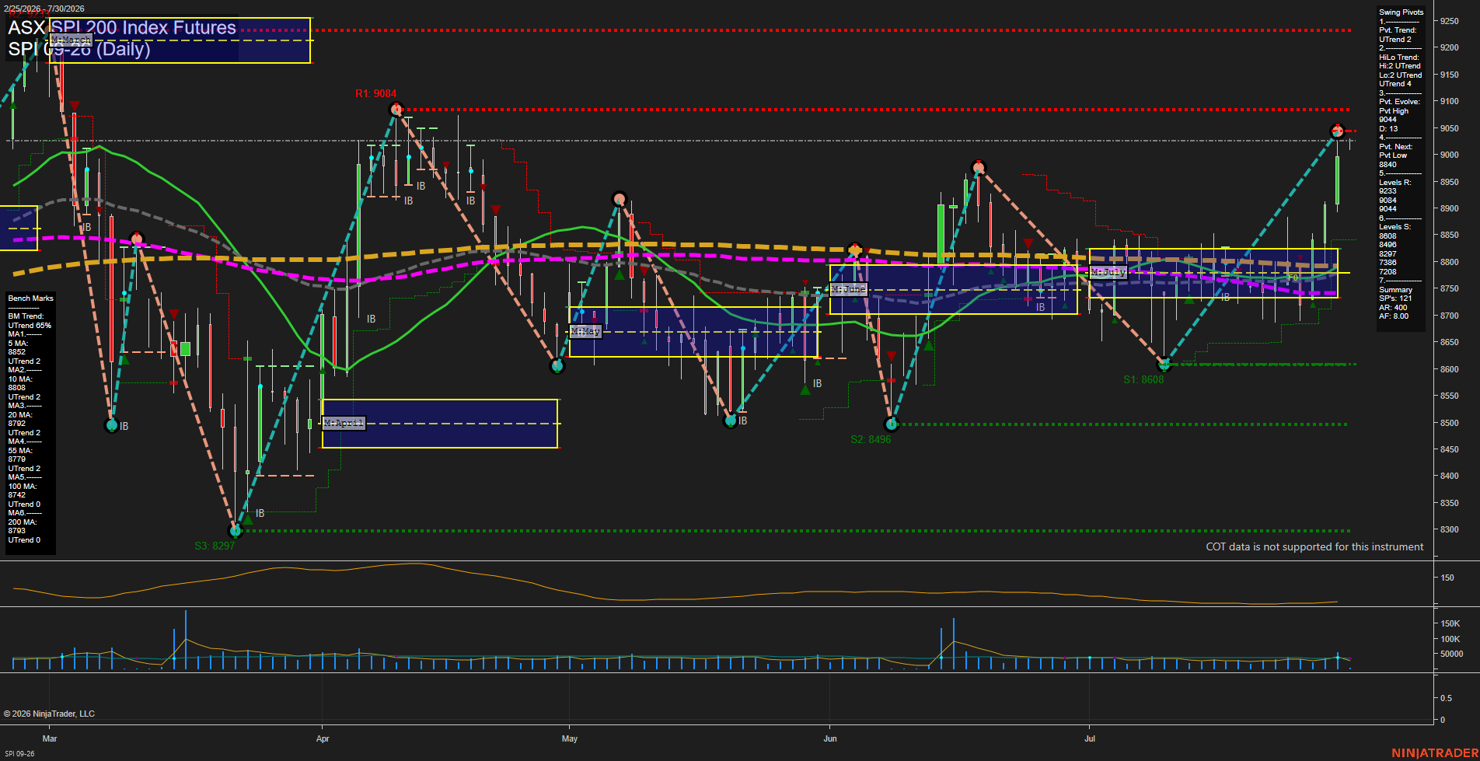Select swing low pivot marker at S2 8496
Screen dimensions: 1480x761
click(x=892, y=424)
